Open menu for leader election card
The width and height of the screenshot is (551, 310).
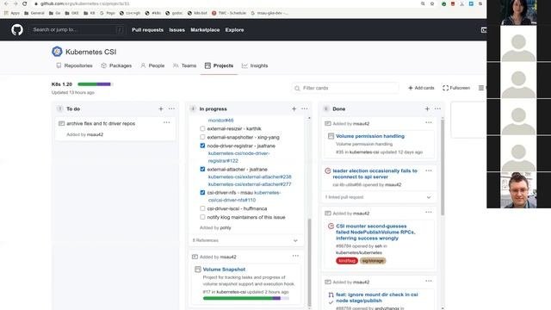point(429,170)
